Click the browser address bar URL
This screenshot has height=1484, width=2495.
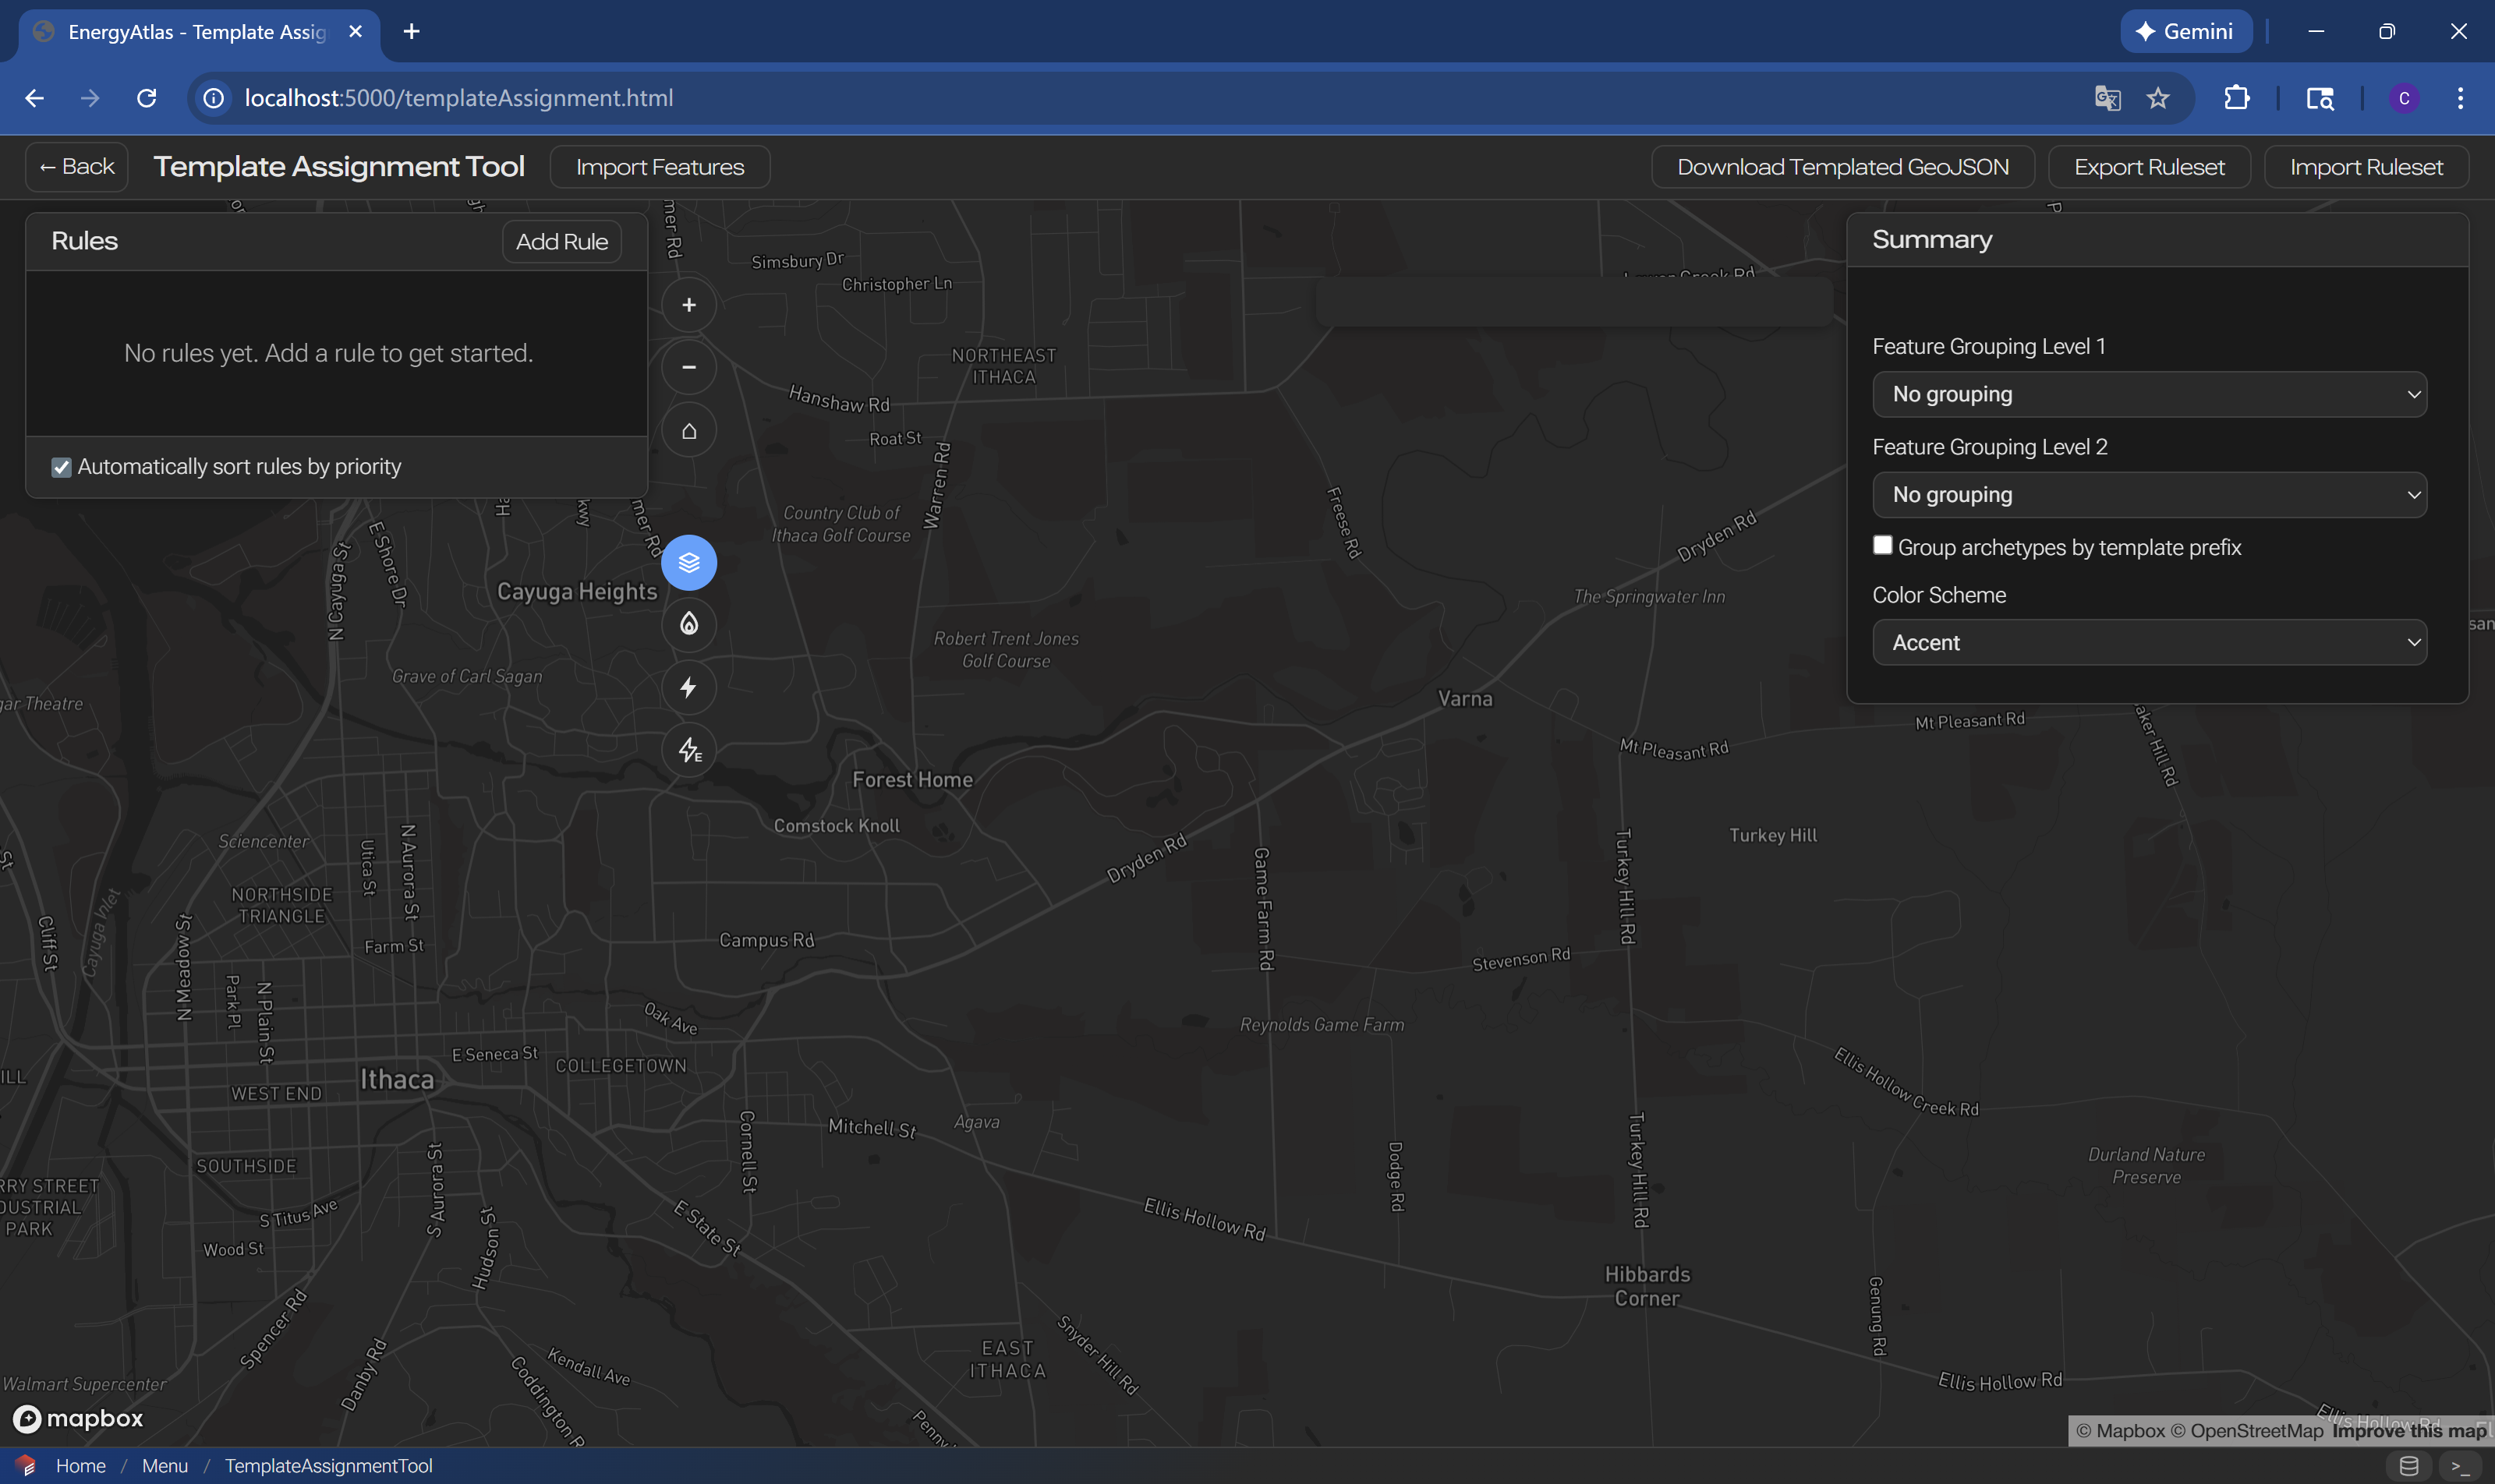click(x=458, y=98)
